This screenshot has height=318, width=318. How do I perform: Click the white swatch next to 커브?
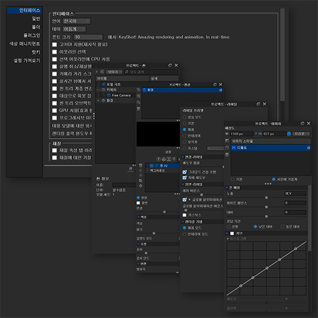coord(232,233)
